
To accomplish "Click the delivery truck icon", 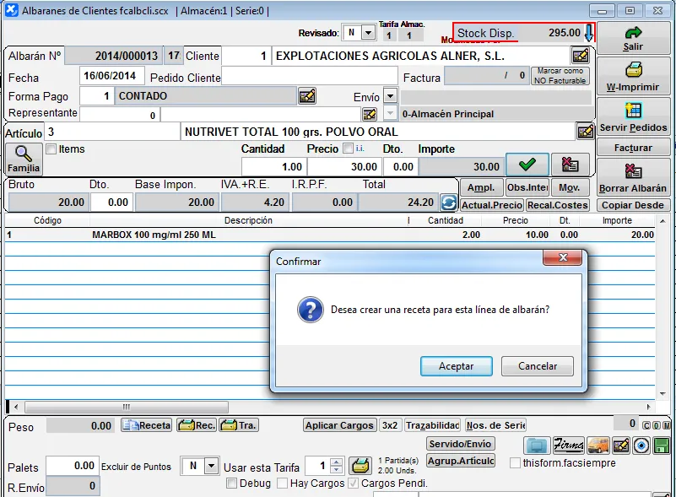I will point(598,445).
